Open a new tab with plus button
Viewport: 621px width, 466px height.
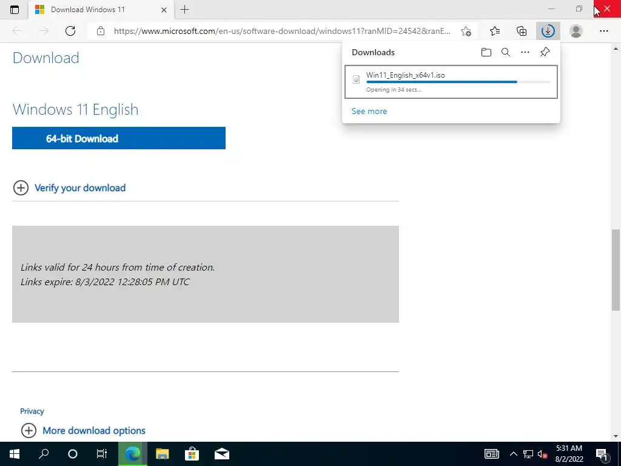point(184,10)
